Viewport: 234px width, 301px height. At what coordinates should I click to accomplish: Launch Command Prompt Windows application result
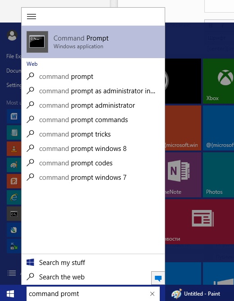(x=93, y=42)
